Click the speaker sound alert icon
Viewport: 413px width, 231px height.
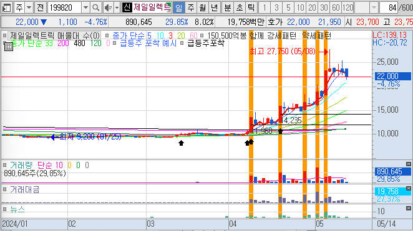point(107,7)
